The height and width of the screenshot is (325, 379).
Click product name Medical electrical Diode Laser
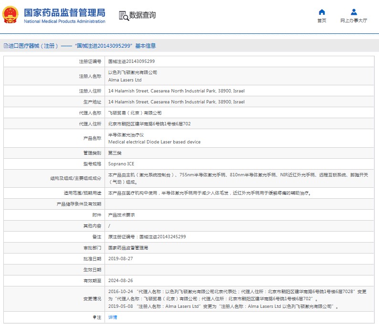point(154,142)
